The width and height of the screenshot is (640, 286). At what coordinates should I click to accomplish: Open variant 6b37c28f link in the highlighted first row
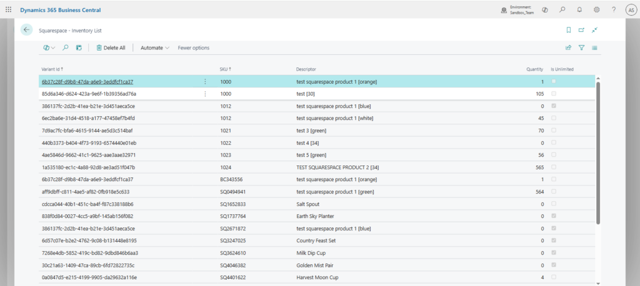(87, 82)
